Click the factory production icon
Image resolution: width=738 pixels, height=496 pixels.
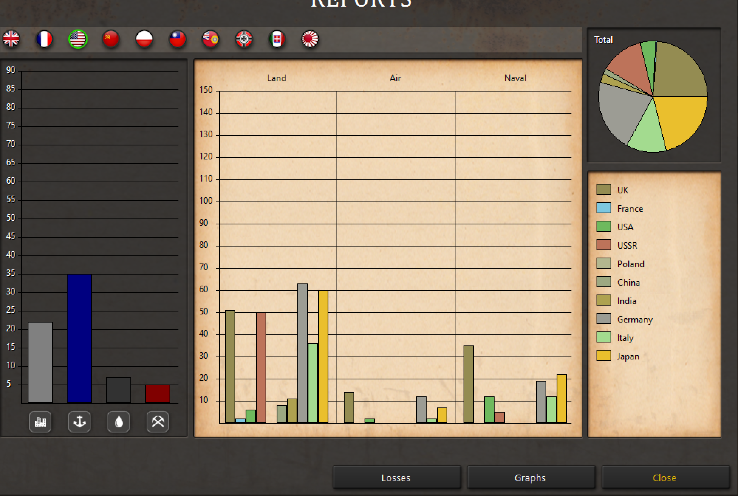tap(40, 421)
